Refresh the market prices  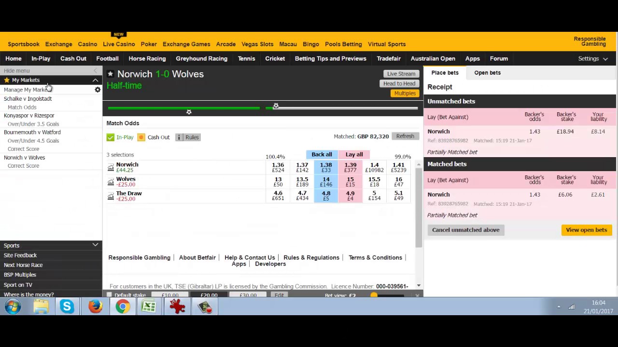tap(405, 136)
